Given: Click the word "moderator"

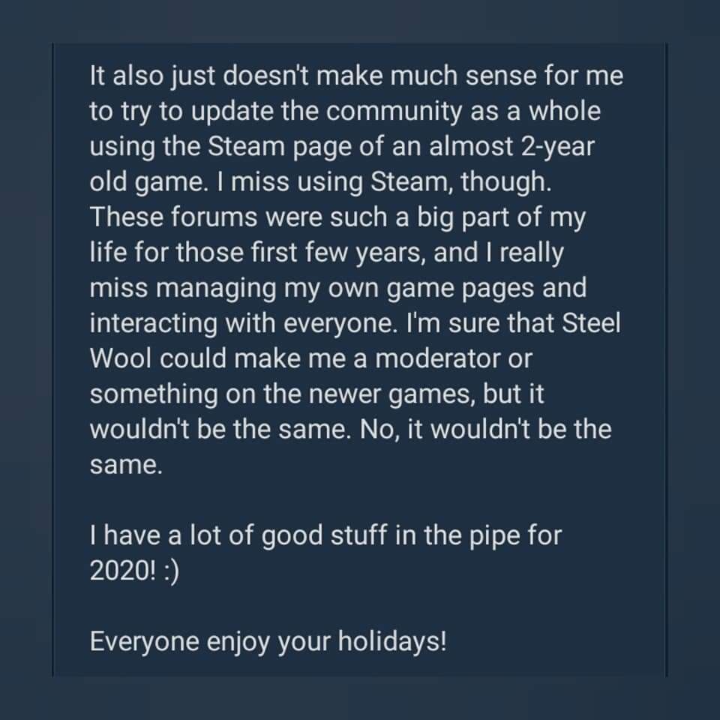Looking at the screenshot, I should point(437,358).
